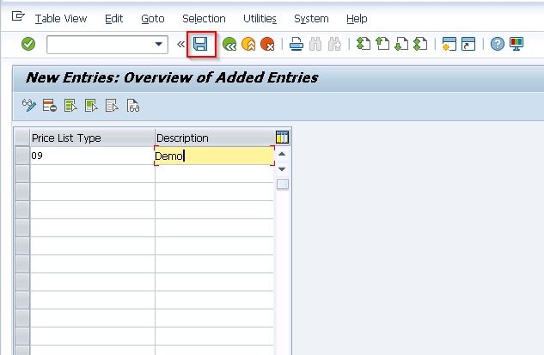Go to the next page icon
The width and height of the screenshot is (544, 355).
click(x=401, y=44)
